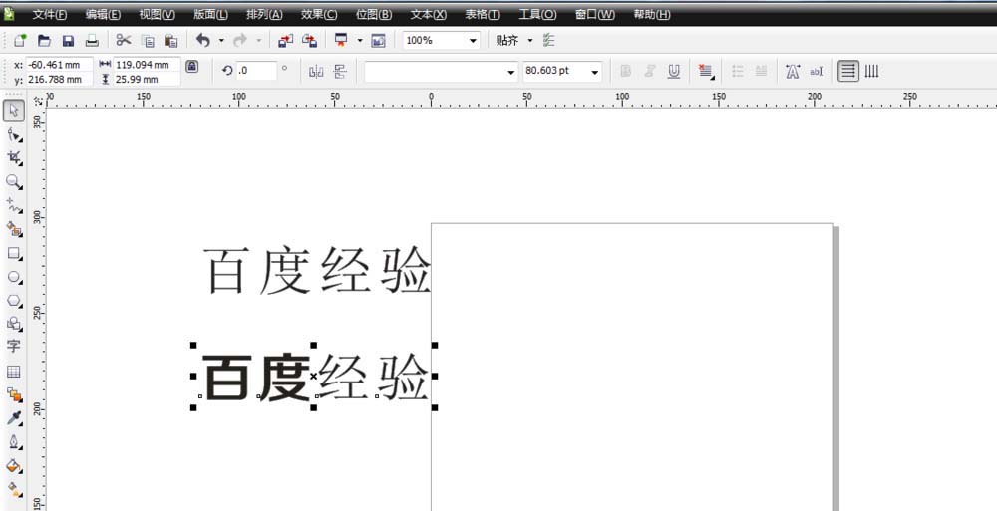Print the document
This screenshot has height=511, width=997.
point(92,41)
